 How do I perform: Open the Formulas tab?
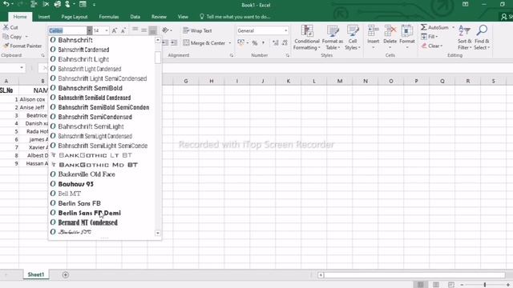109,17
